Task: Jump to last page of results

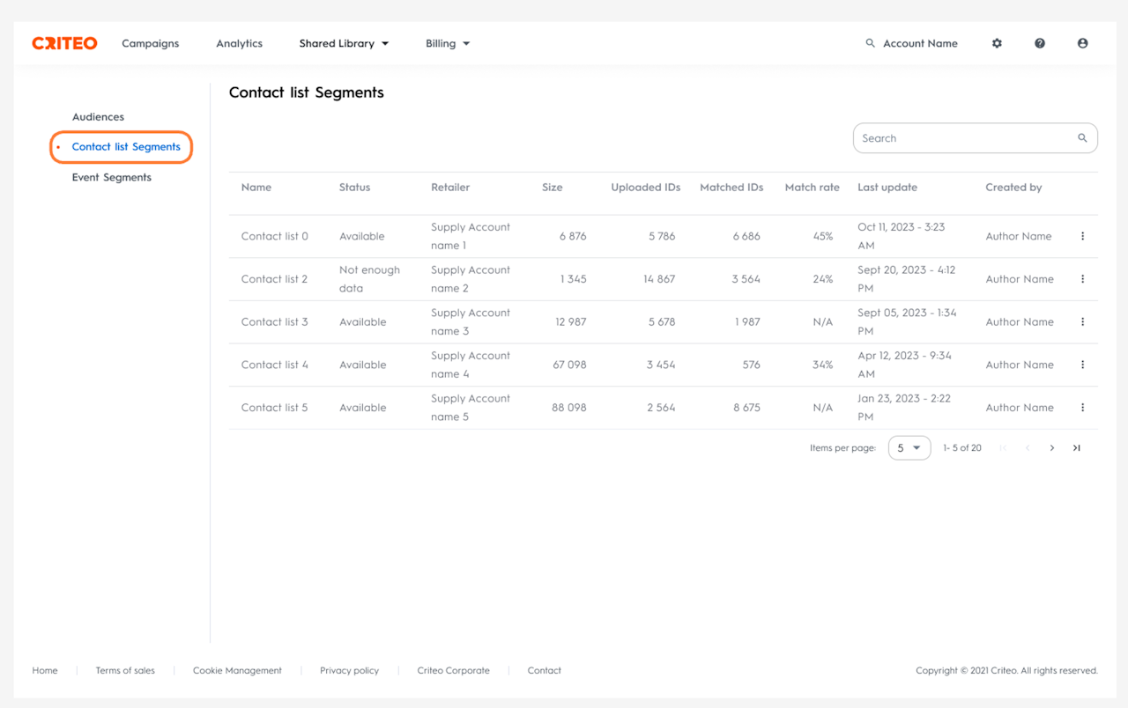Action: pos(1076,448)
